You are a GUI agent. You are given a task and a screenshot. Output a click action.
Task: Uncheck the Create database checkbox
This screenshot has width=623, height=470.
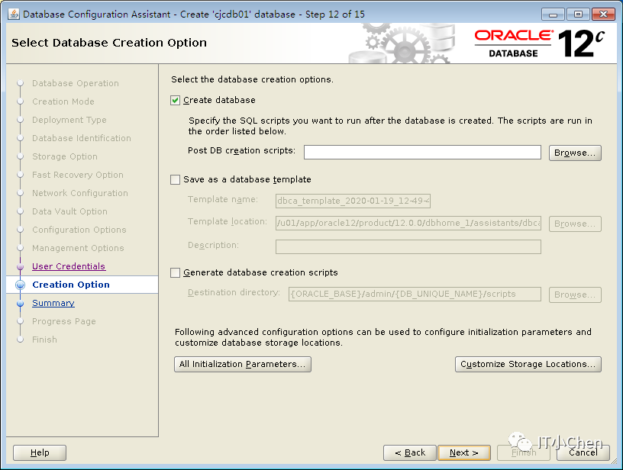[x=176, y=101]
